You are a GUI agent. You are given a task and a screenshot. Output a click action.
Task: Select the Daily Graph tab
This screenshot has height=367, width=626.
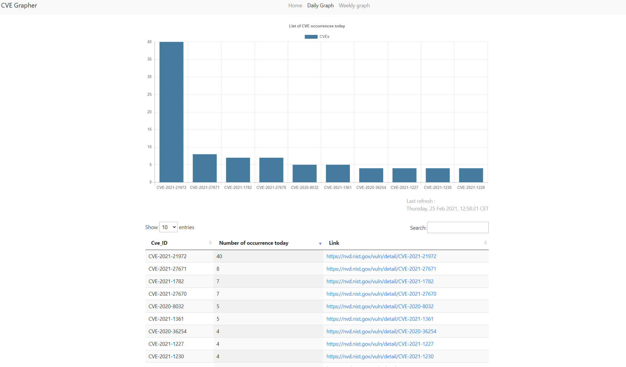pyautogui.click(x=320, y=5)
